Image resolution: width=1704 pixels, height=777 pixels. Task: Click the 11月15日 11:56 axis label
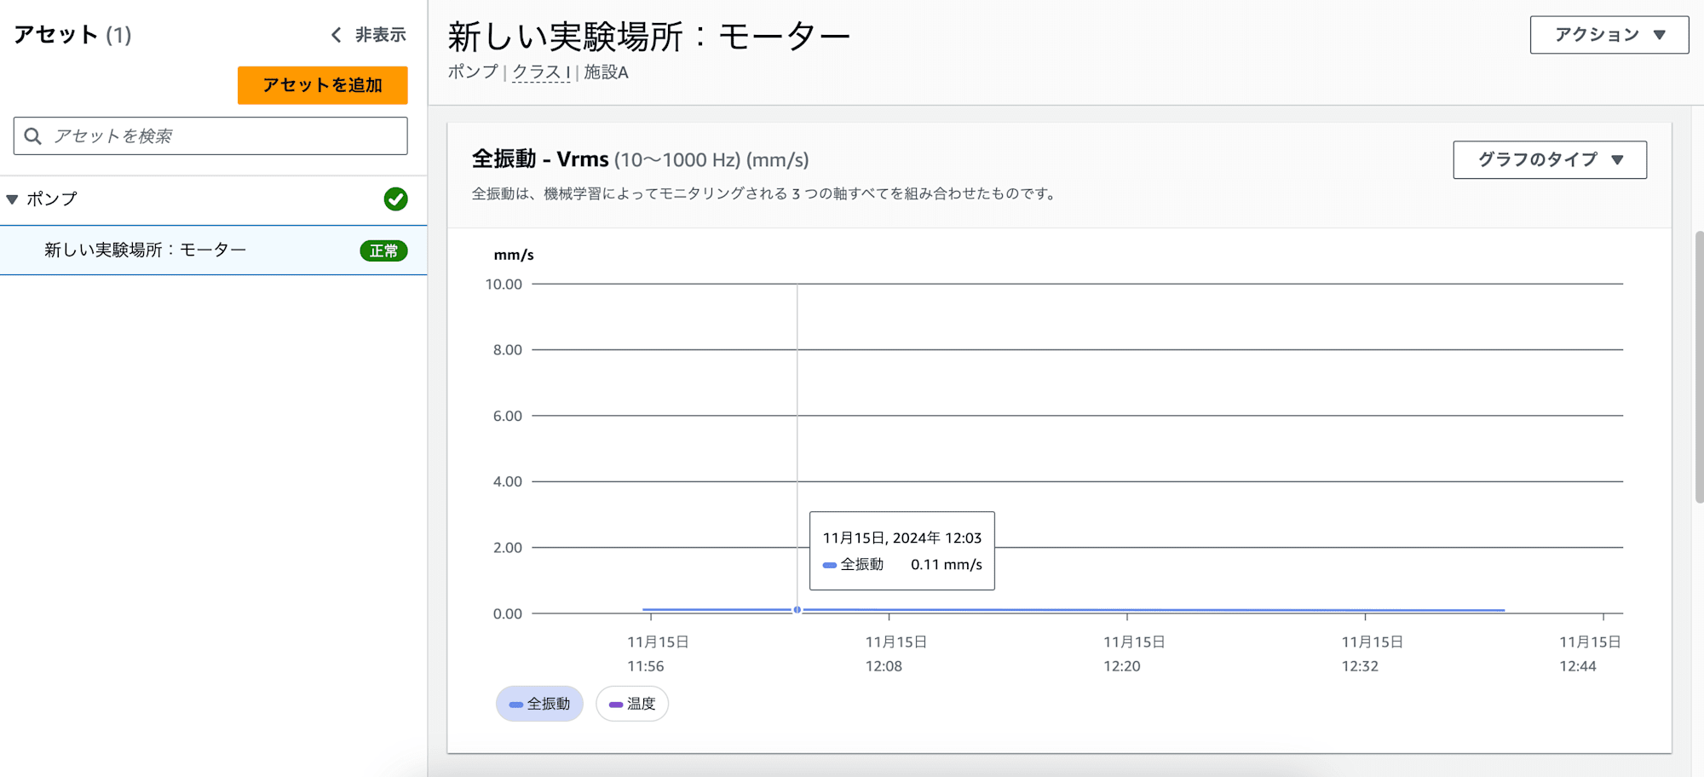click(658, 653)
